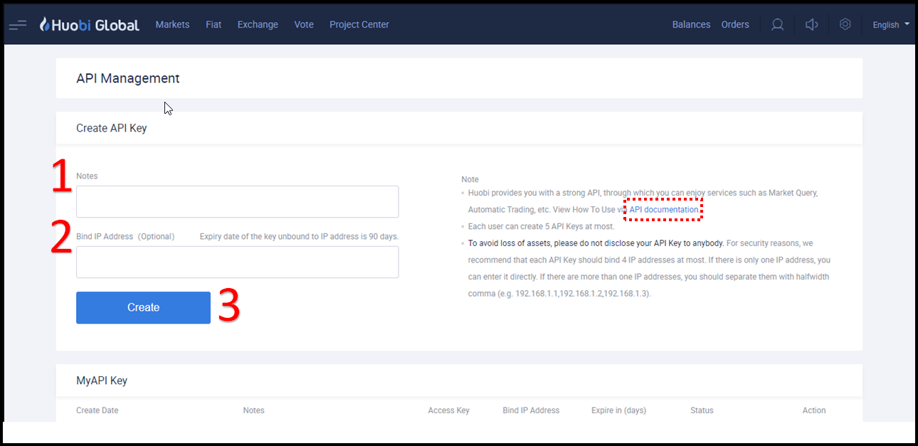Go to the Markets menu
The height and width of the screenshot is (446, 918).
click(172, 25)
